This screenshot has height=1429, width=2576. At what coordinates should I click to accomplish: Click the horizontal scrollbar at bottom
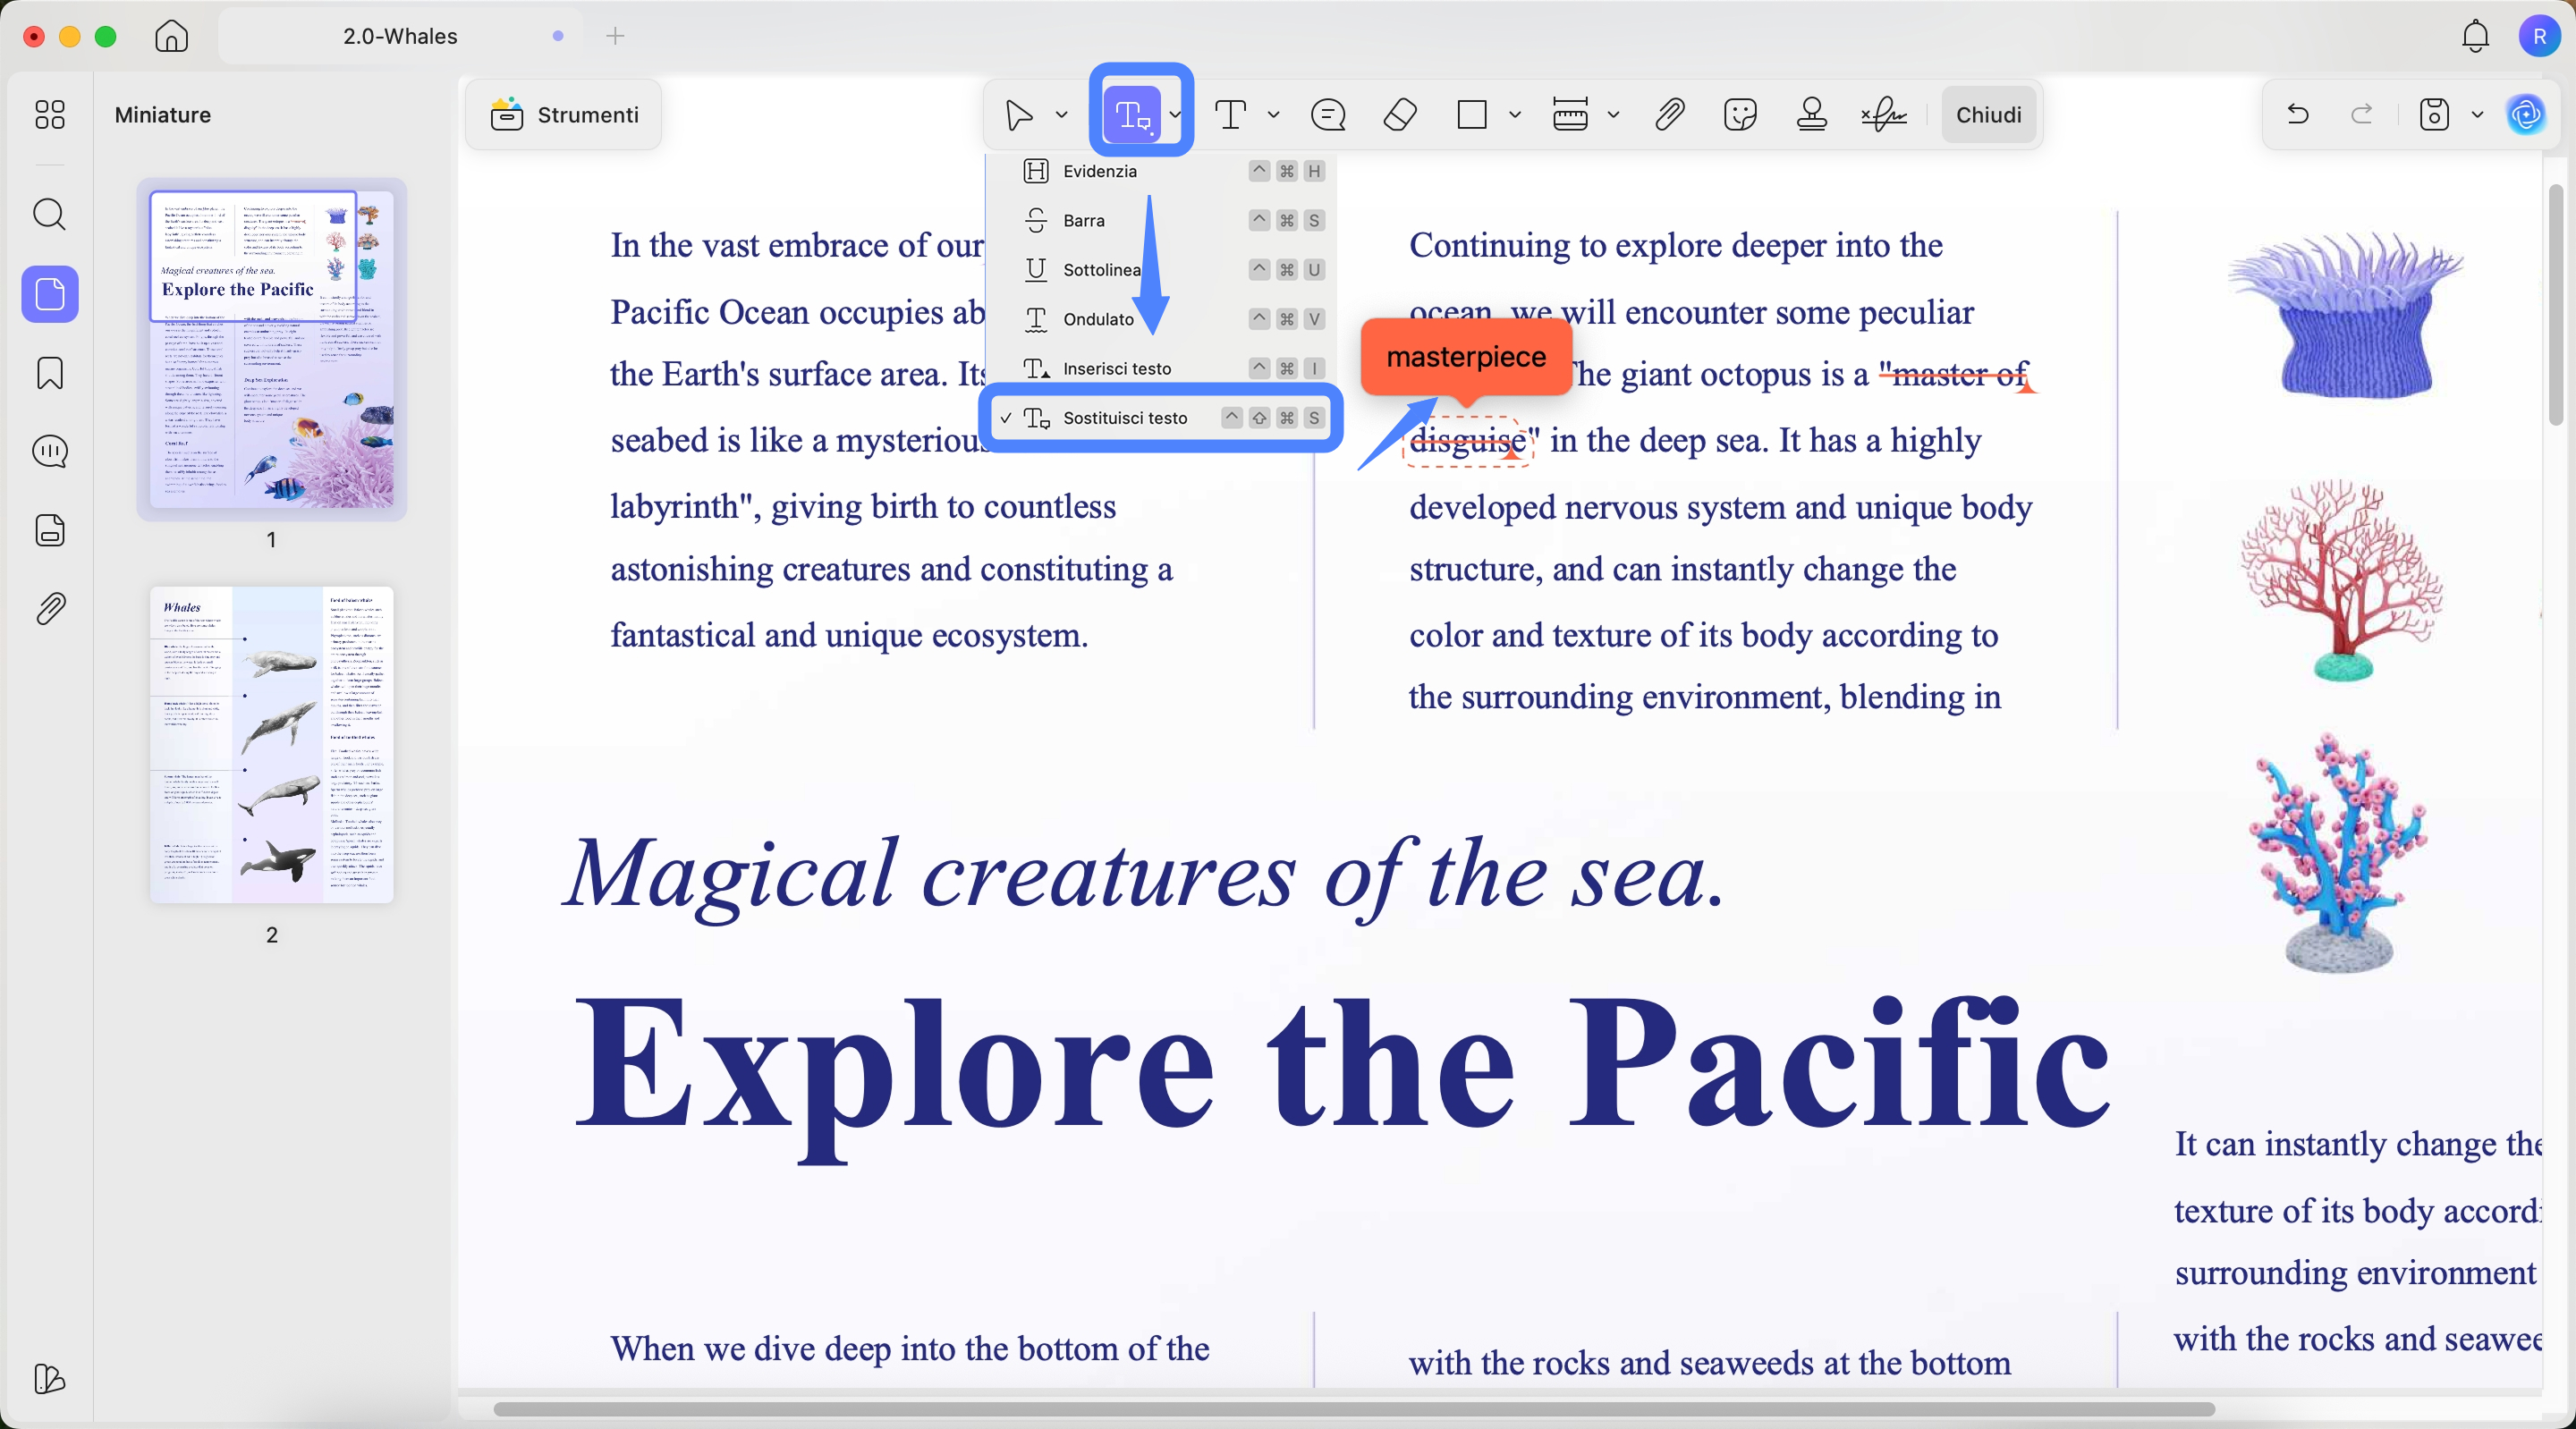pyautogui.click(x=1353, y=1409)
